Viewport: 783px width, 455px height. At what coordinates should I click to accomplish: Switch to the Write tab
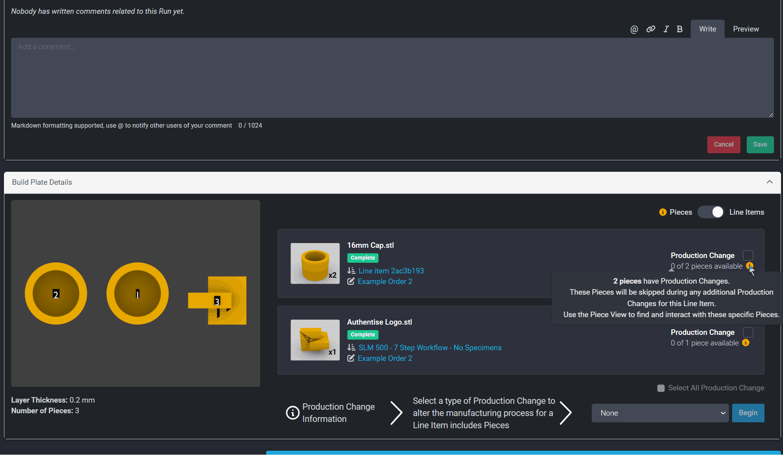707,29
